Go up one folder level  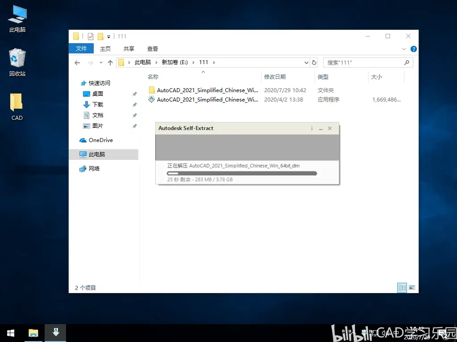110,62
